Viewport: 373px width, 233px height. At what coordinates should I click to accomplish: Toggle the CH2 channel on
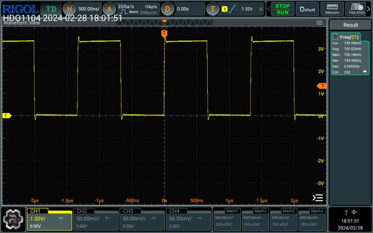pyautogui.click(x=95, y=218)
